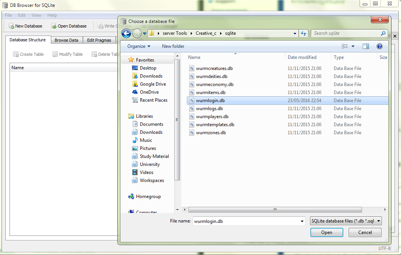Open the Edit menu
This screenshot has height=255, width=401.
tap(22, 15)
